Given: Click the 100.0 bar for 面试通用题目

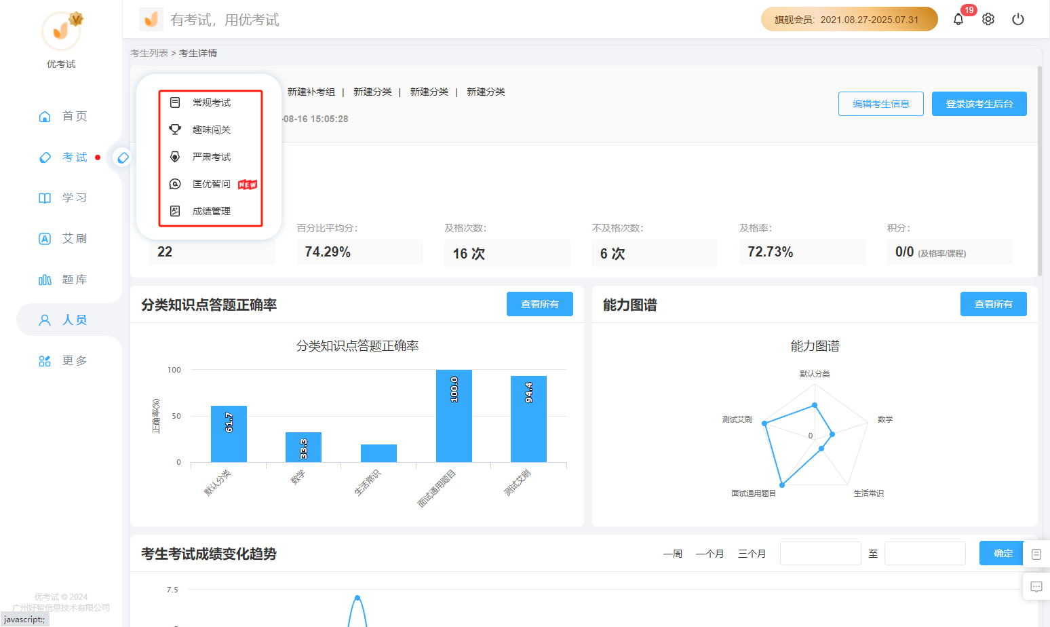Looking at the screenshot, I should [454, 416].
